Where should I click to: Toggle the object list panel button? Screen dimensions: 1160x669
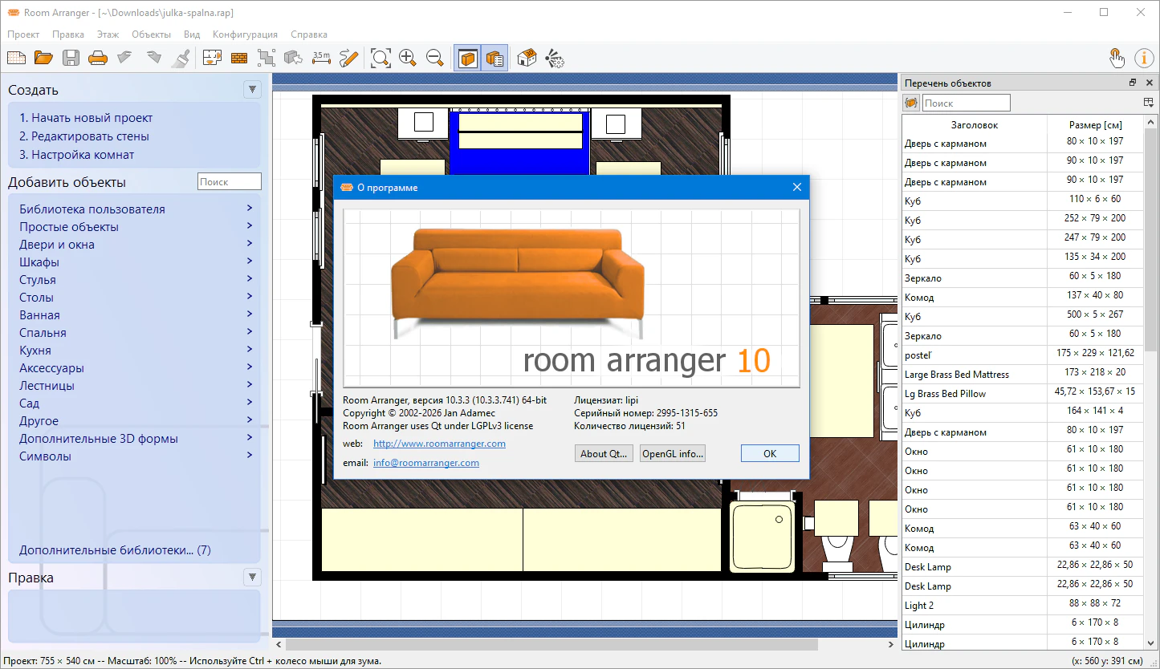495,58
